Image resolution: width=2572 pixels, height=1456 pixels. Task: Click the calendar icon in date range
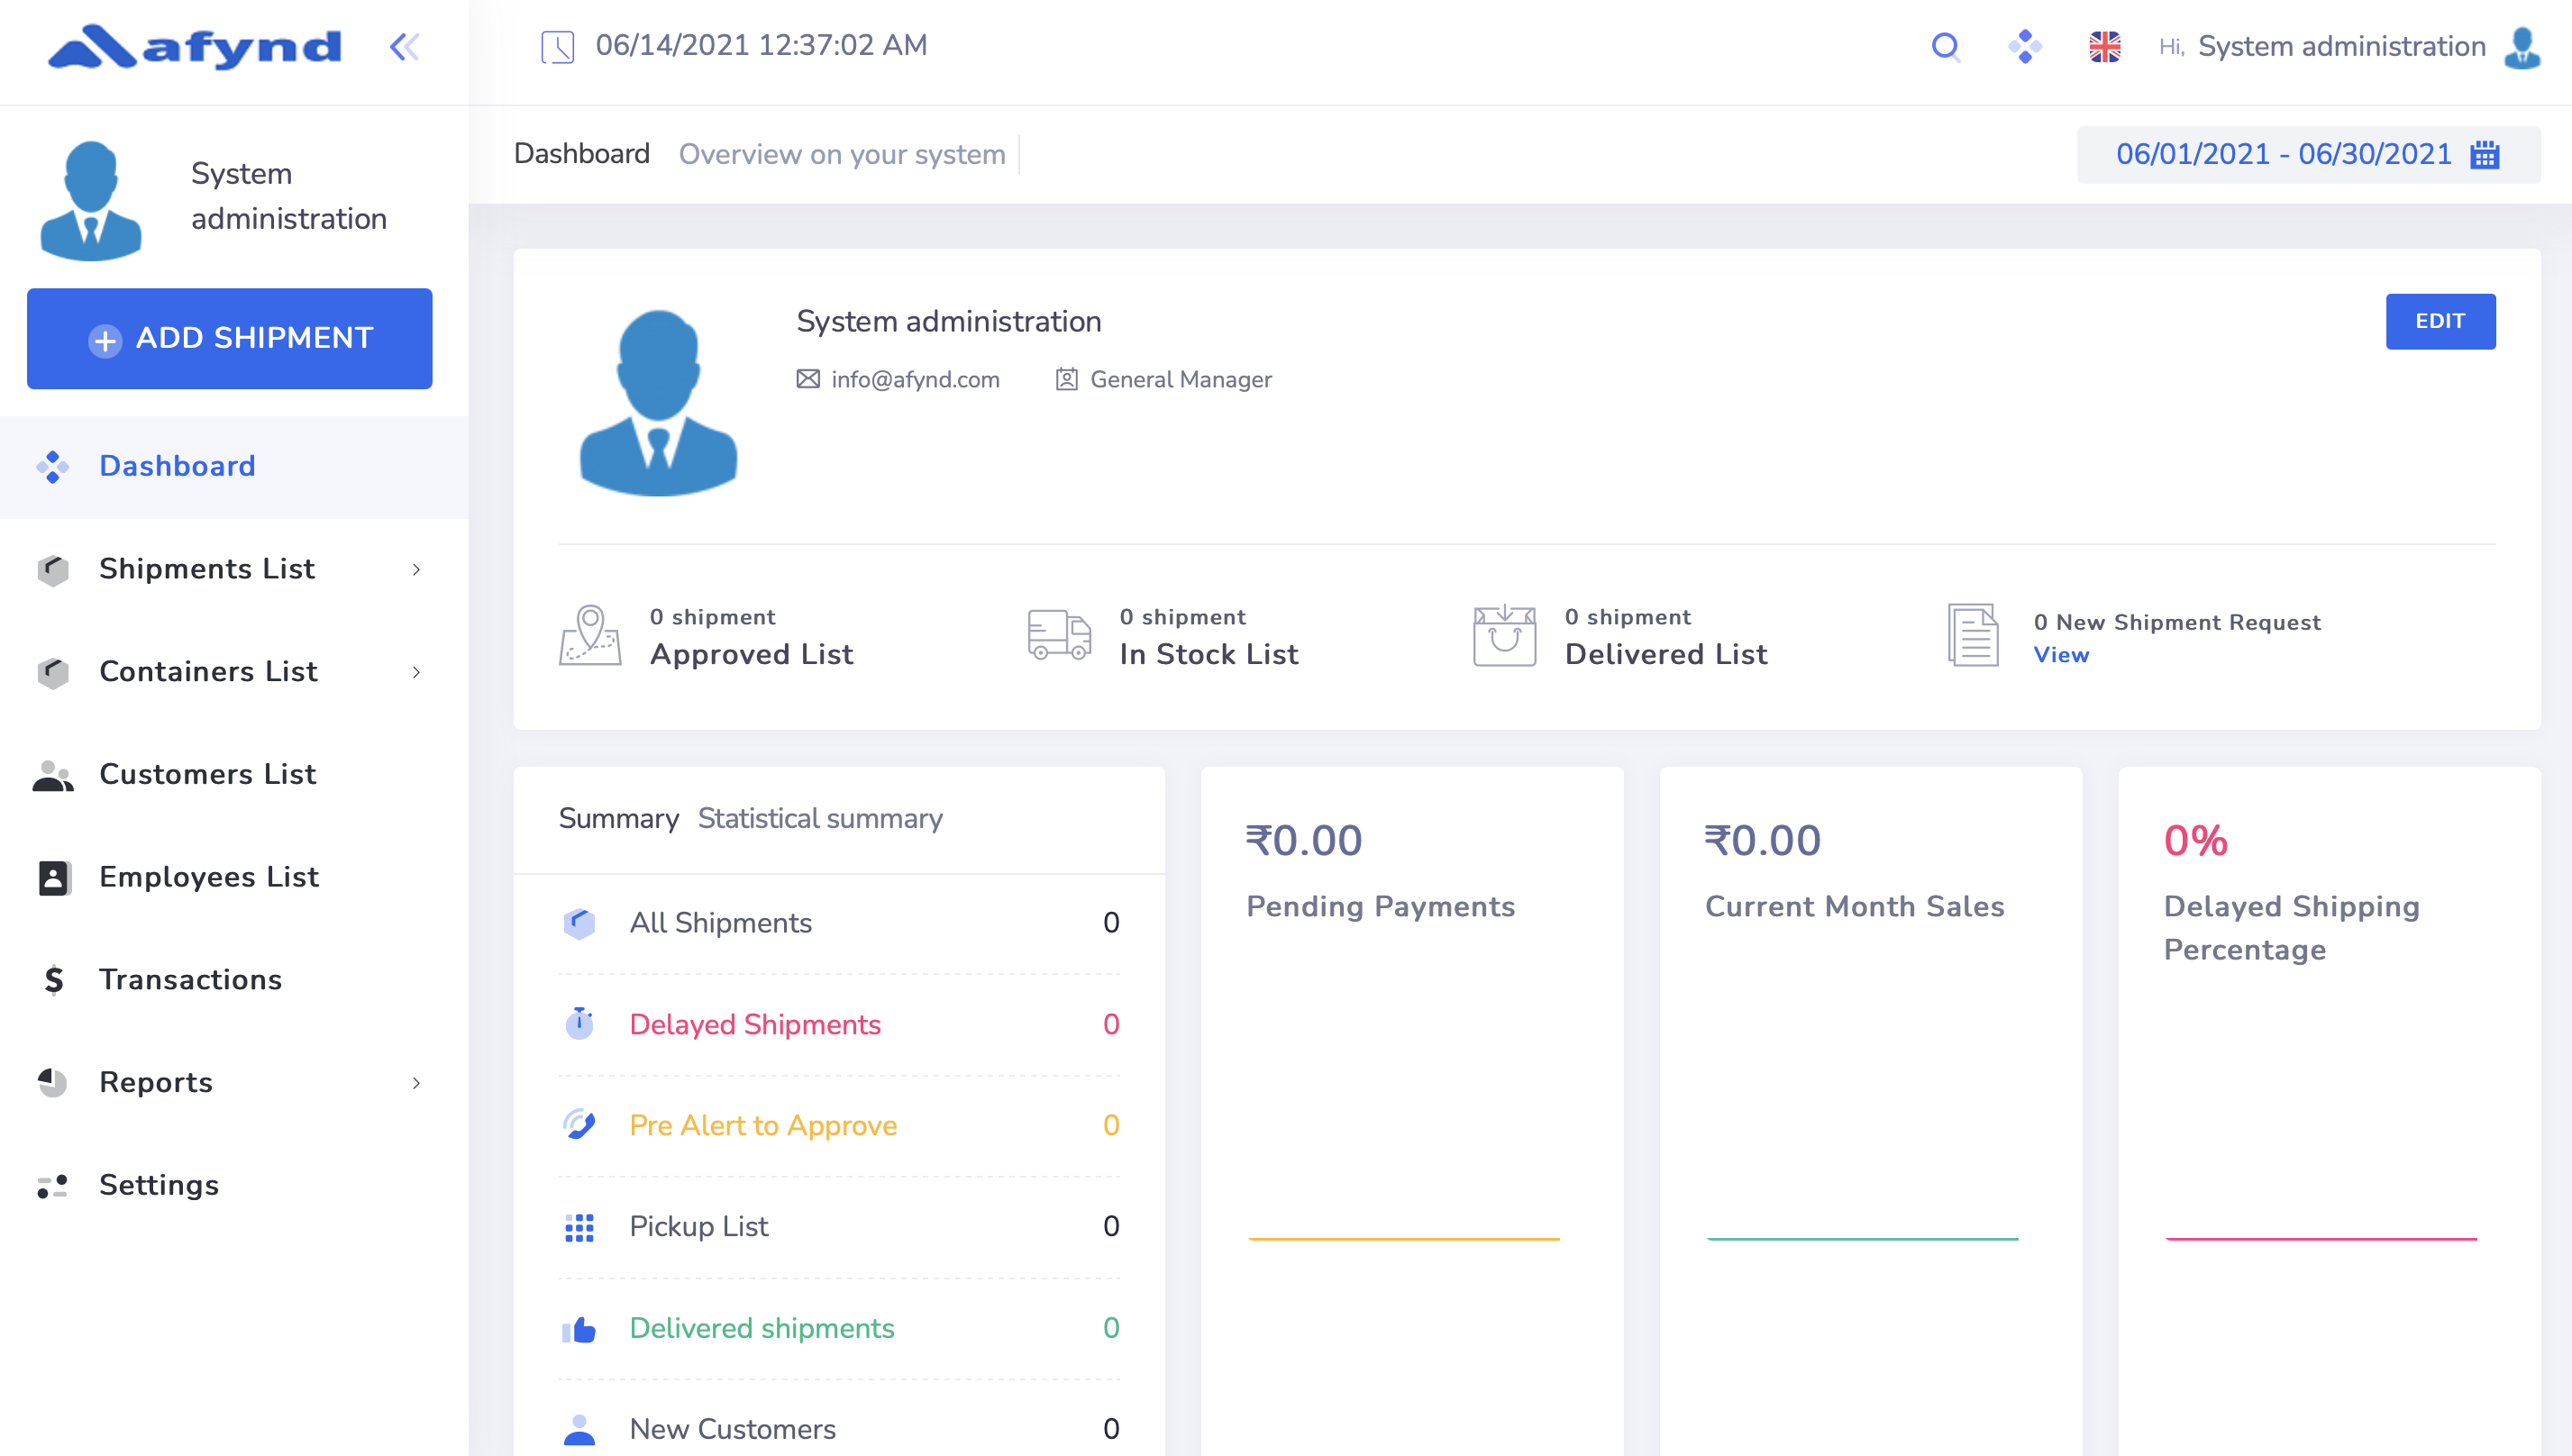pyautogui.click(x=2484, y=155)
